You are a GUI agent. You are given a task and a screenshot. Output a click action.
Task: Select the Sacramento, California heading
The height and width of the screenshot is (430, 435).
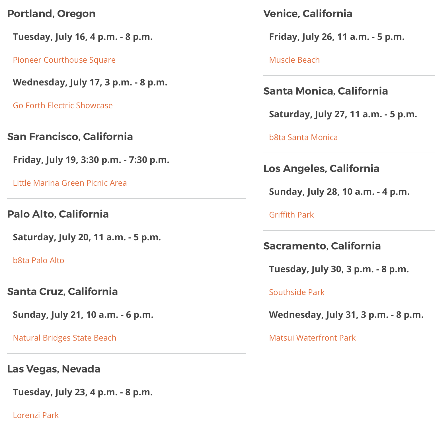(x=322, y=246)
